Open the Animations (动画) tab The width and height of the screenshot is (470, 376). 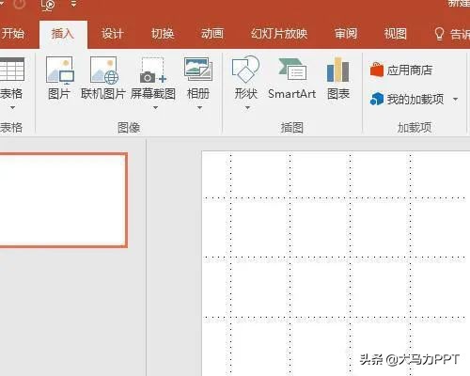pyautogui.click(x=212, y=33)
